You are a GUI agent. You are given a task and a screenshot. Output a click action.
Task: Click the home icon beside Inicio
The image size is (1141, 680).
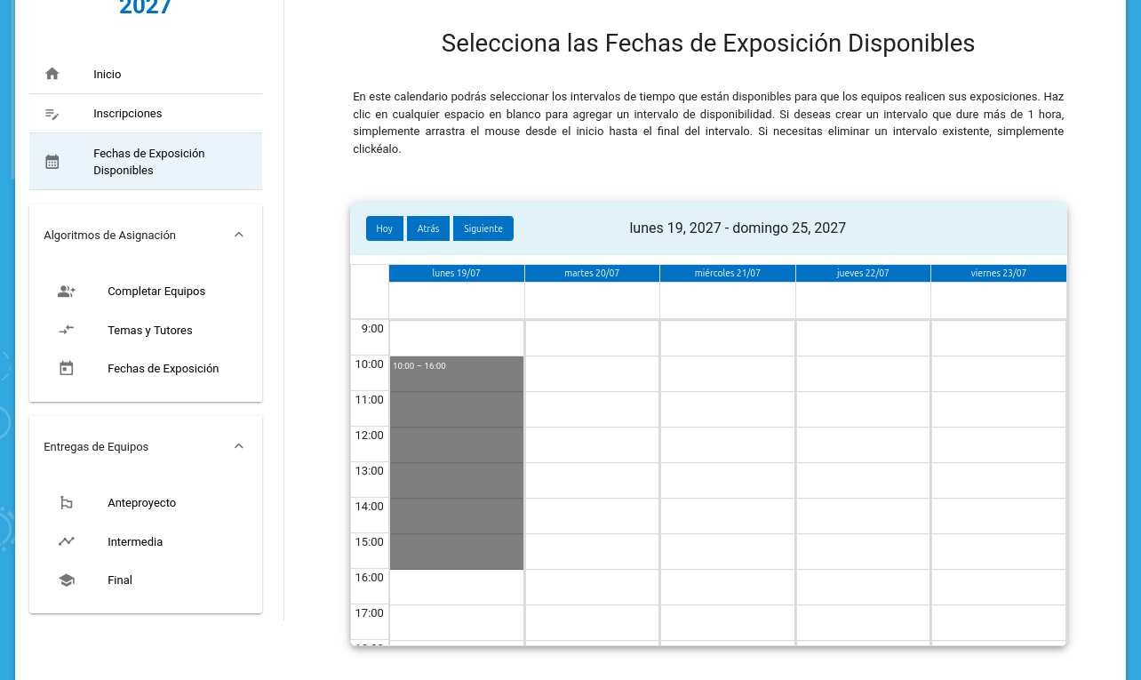52,74
